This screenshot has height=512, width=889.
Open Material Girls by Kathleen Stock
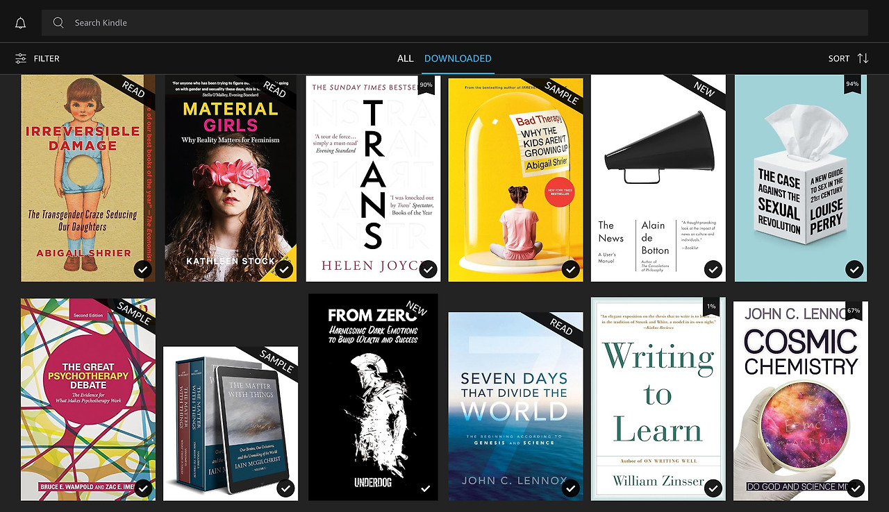tap(231, 178)
